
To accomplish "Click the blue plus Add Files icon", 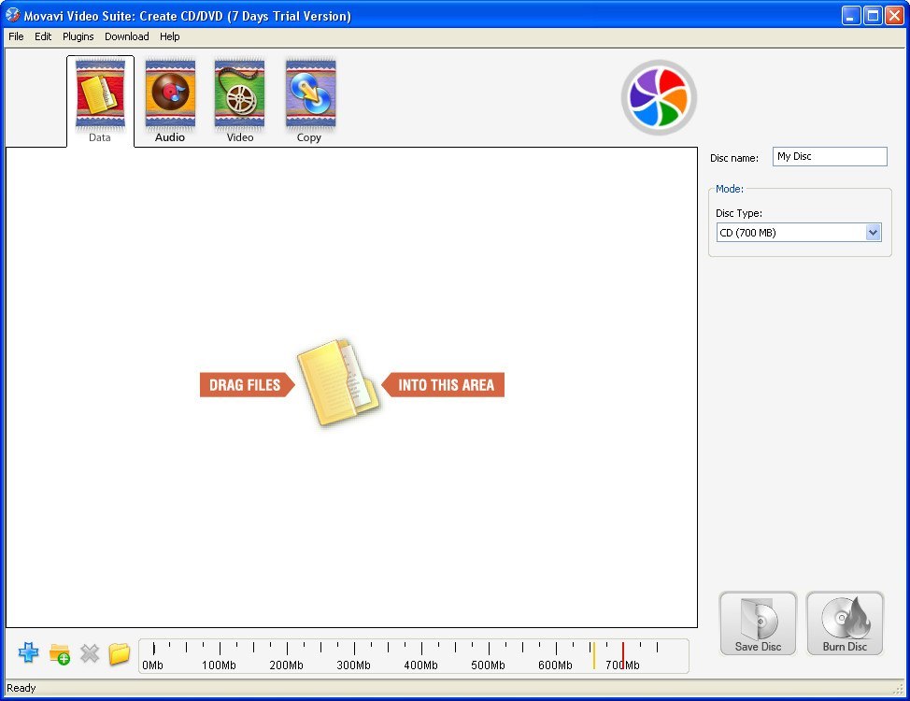I will (28, 653).
